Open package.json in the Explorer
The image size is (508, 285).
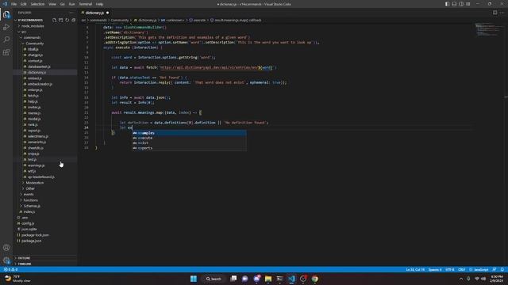pos(31,241)
